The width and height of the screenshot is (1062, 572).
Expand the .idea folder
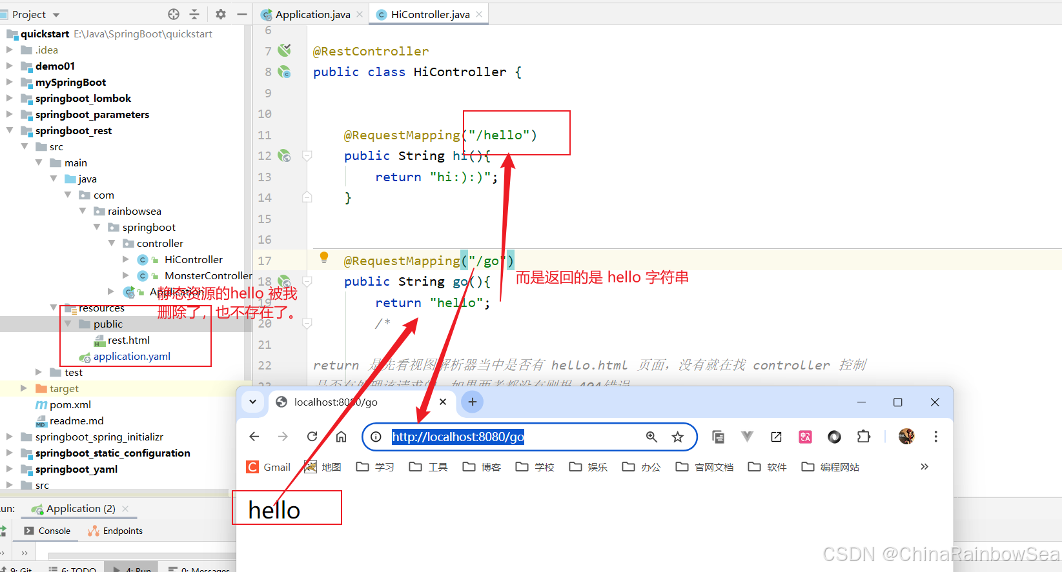tap(9, 50)
